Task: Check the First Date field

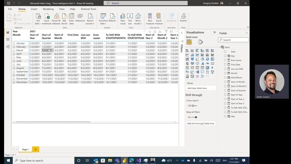Action: (225, 65)
